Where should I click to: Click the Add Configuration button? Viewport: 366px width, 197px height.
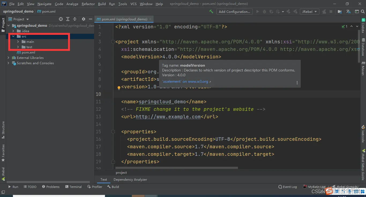pos(234,12)
